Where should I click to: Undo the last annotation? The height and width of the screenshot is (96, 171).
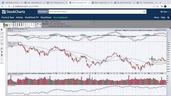click(2, 52)
